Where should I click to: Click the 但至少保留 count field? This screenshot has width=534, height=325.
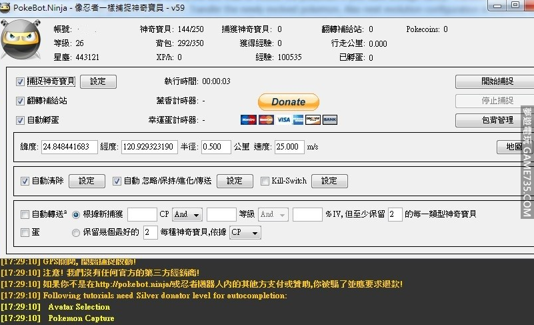[x=395, y=214]
